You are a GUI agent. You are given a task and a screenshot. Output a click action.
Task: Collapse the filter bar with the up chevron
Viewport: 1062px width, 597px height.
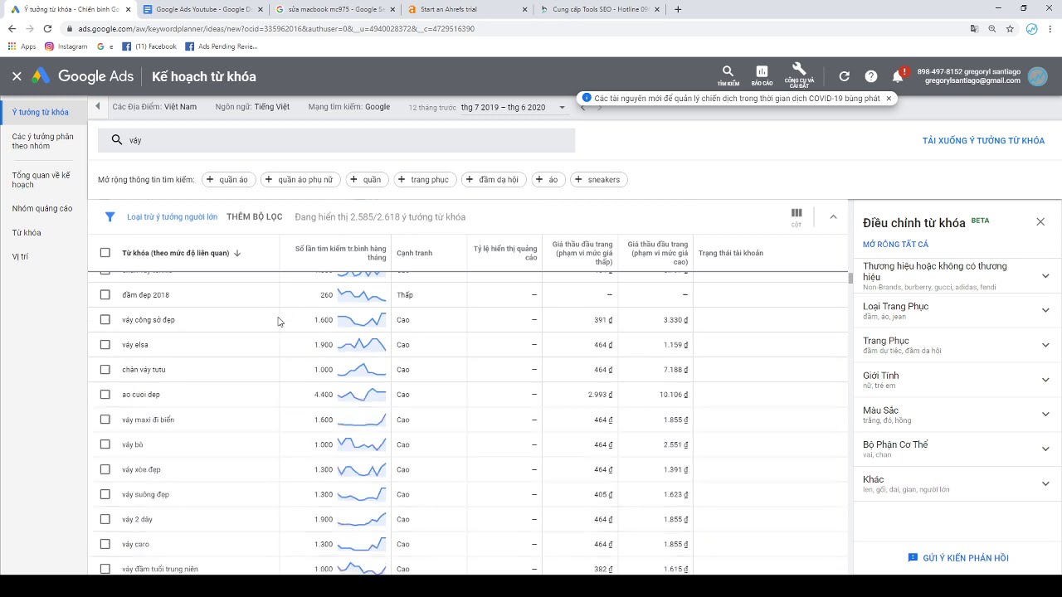click(x=833, y=216)
